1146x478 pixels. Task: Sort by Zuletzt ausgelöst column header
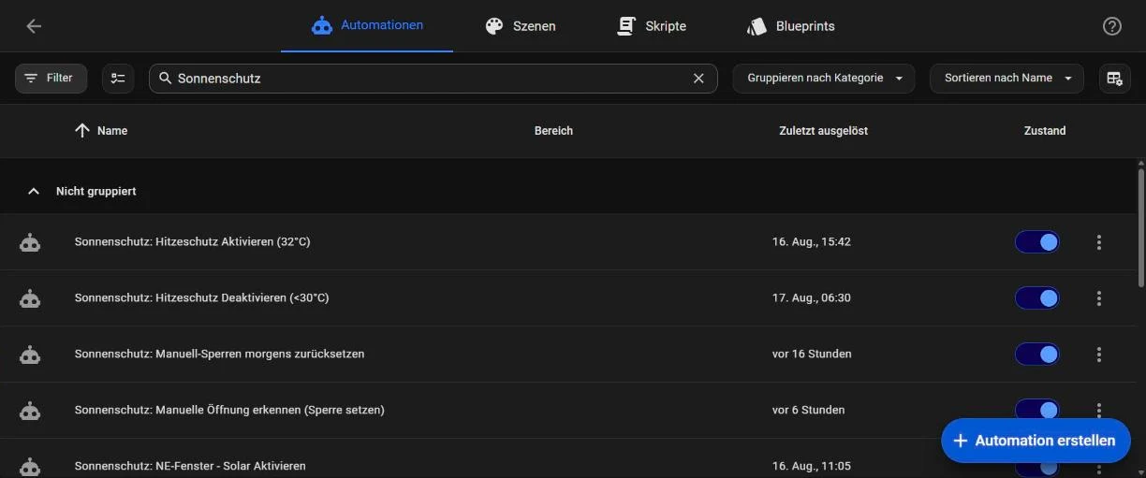(824, 131)
